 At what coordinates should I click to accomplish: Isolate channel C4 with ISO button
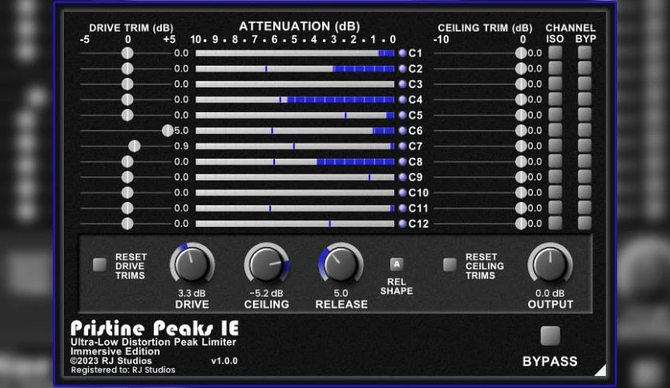pos(555,99)
